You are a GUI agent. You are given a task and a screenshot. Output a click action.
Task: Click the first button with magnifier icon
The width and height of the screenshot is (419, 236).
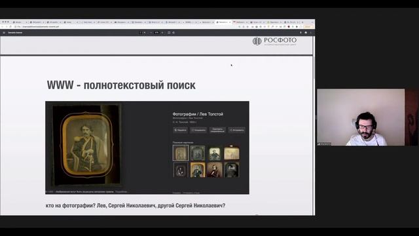point(181,130)
